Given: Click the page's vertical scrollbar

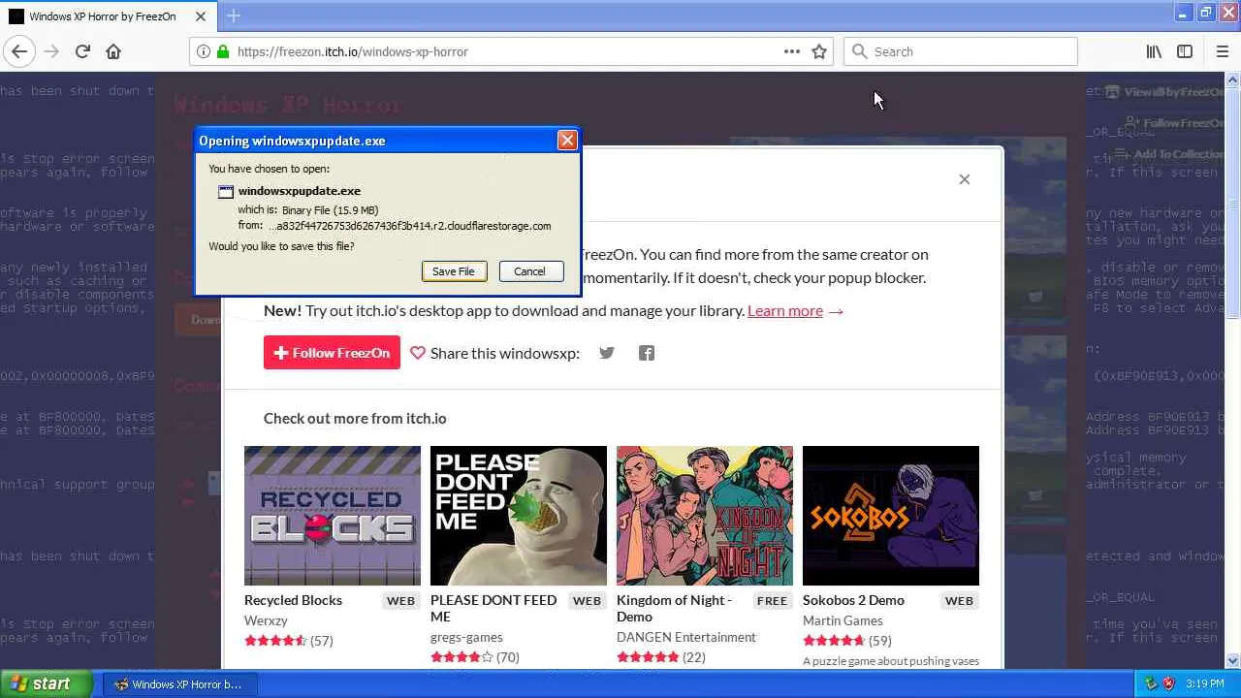Looking at the screenshot, I should click(1233, 369).
